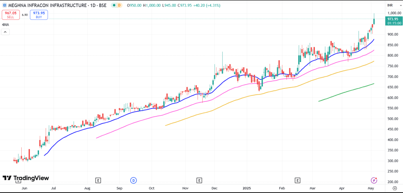Click the 850.00 price axis label
Viewport: 403px width, 193px height.
tap(392, 45)
